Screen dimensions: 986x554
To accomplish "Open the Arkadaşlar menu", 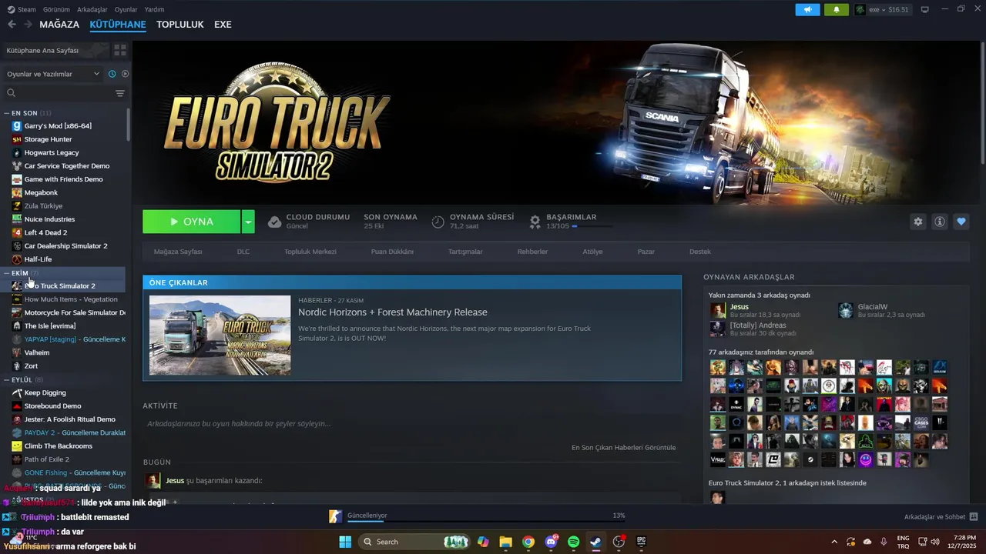I will 92,9.
